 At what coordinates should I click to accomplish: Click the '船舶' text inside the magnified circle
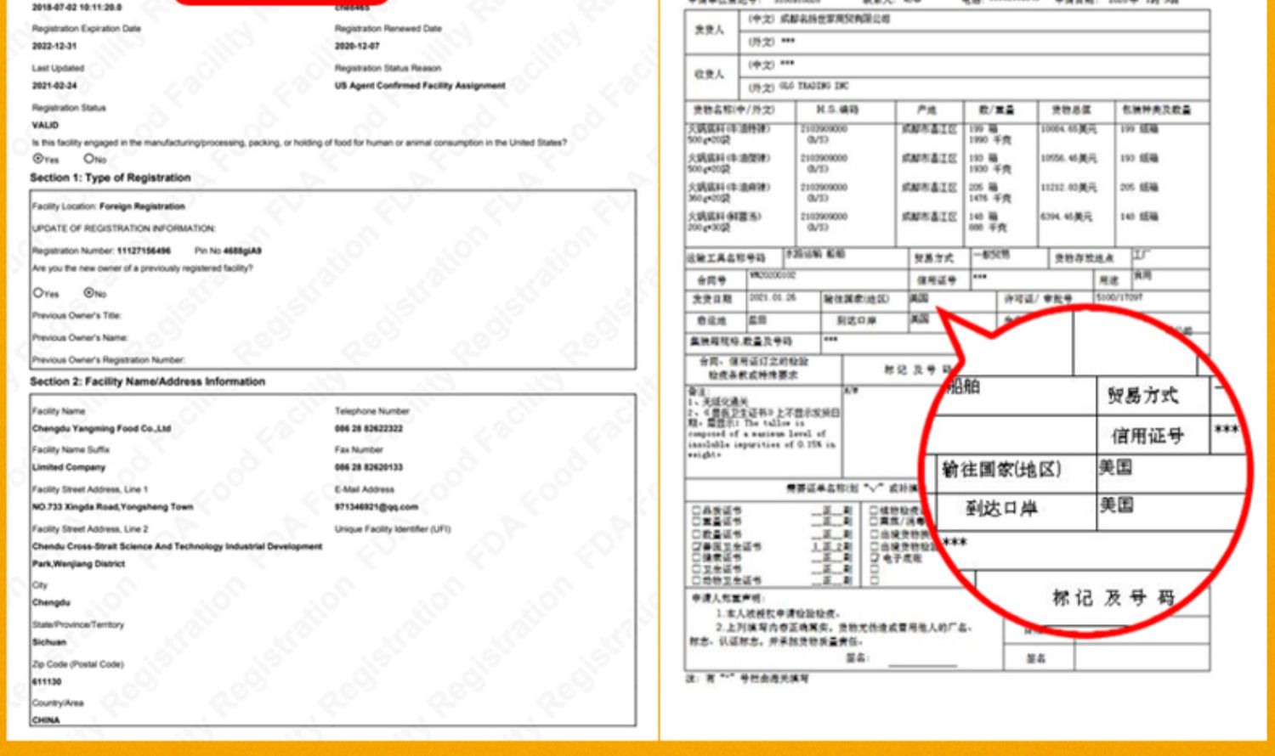click(964, 386)
